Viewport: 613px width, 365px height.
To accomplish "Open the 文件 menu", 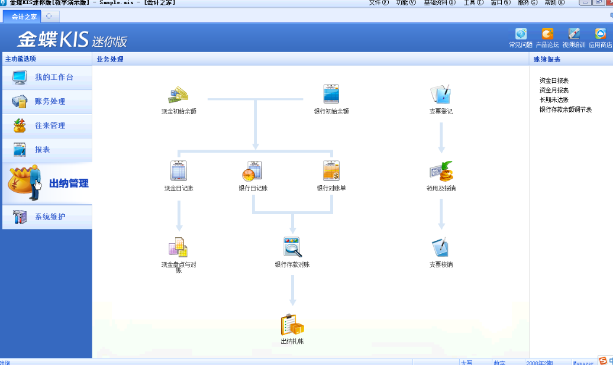I will click(x=379, y=3).
